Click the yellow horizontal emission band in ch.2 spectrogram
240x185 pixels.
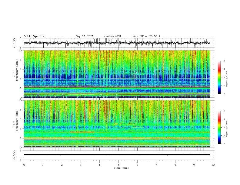(x=82, y=132)
